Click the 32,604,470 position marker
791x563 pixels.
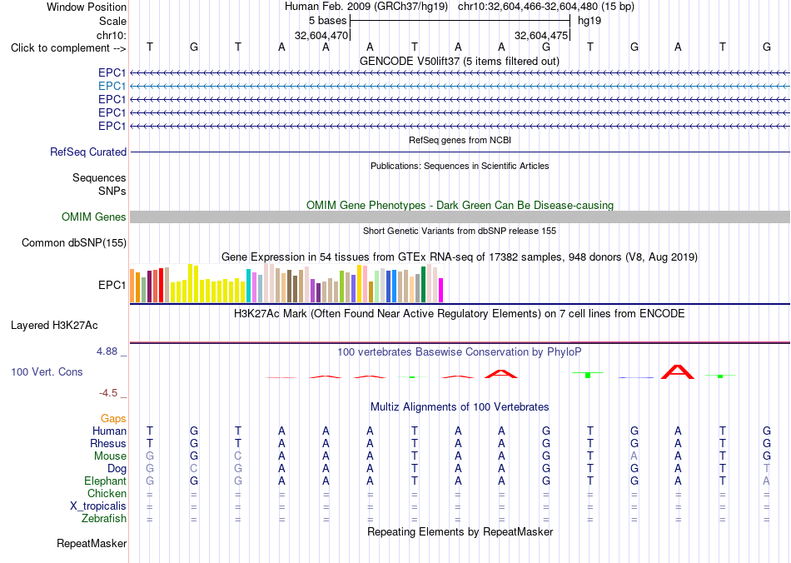(321, 35)
